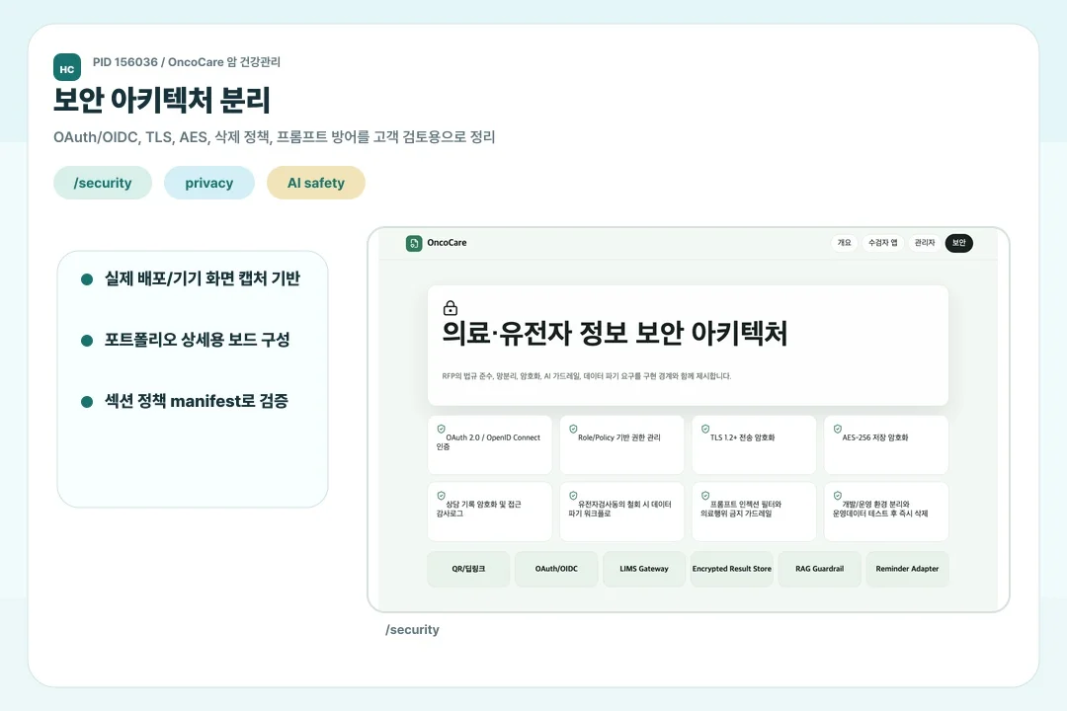Click the /security tag pill
The width and height of the screenshot is (1067, 711).
tap(103, 183)
